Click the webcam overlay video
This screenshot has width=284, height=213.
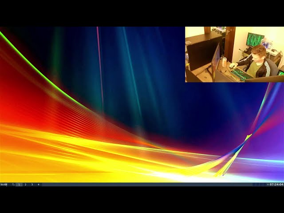[x=235, y=54]
